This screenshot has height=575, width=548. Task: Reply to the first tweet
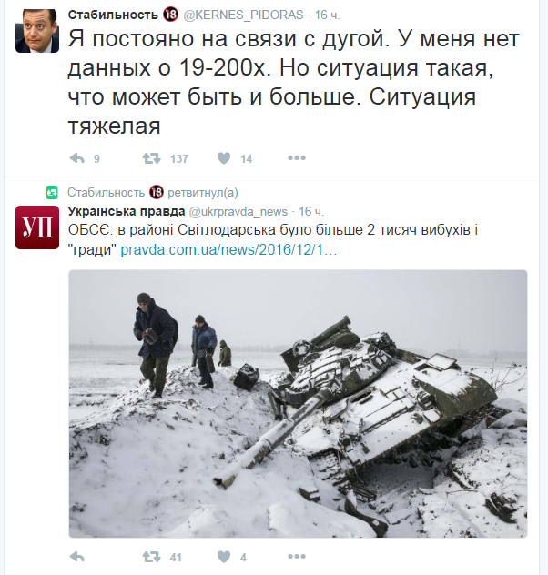77,158
